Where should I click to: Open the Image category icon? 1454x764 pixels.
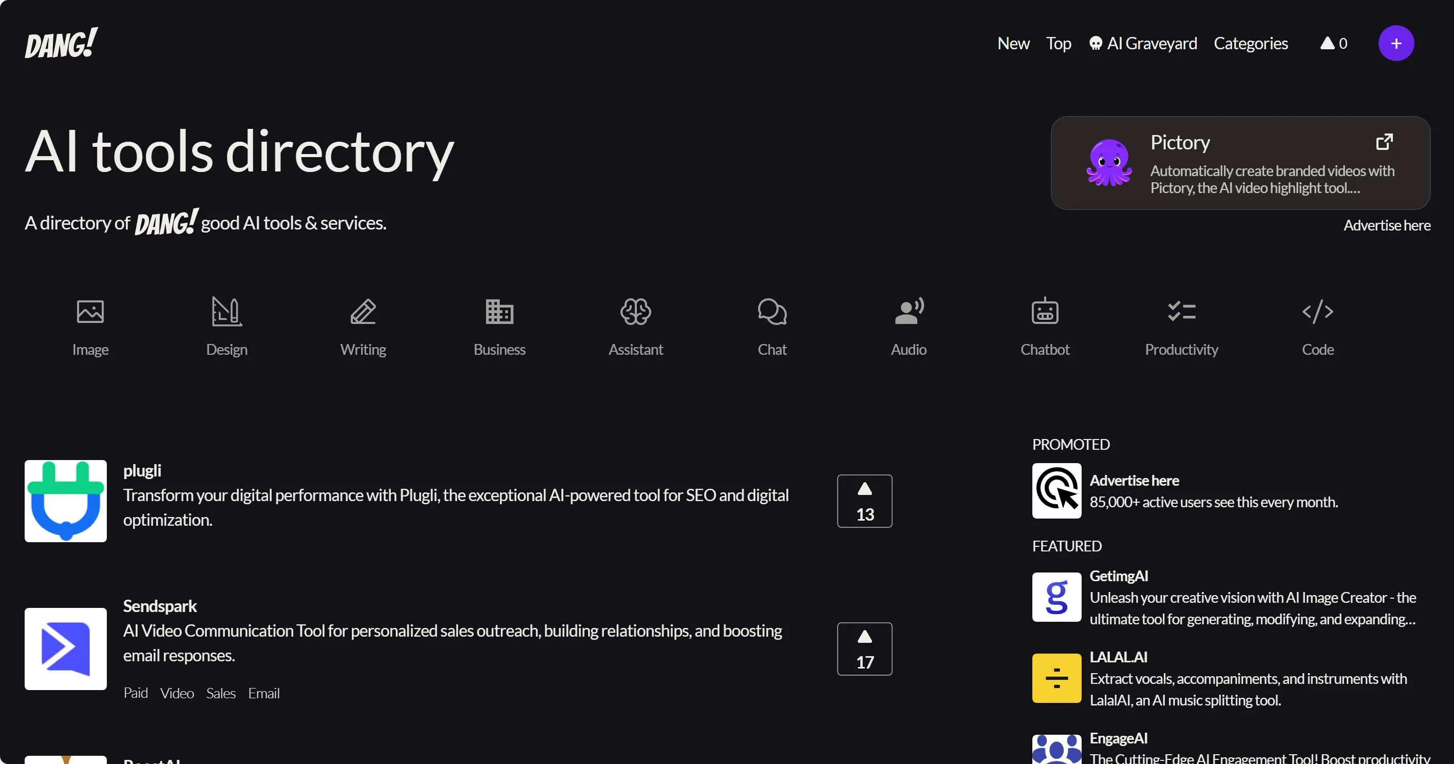90,312
